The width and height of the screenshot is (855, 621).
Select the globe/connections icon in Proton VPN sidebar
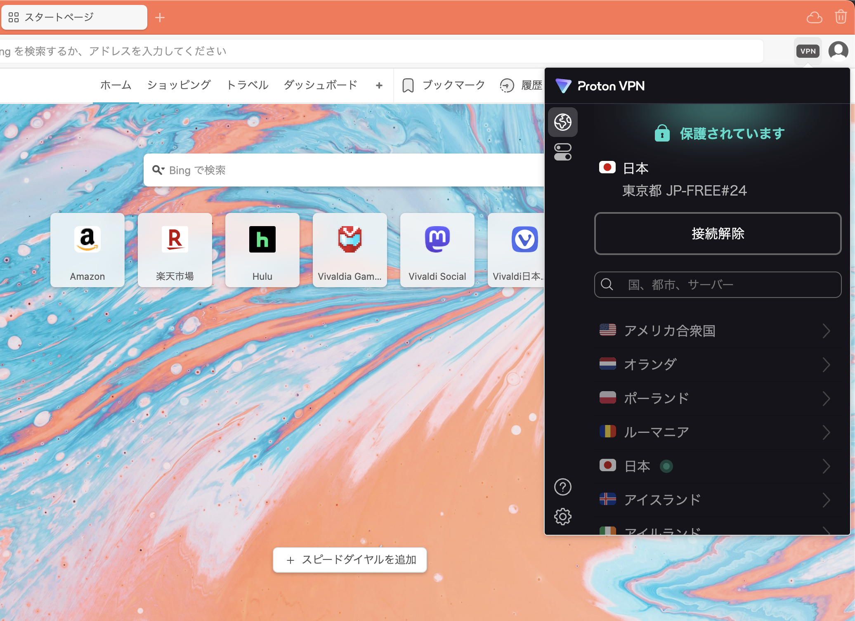[562, 122]
